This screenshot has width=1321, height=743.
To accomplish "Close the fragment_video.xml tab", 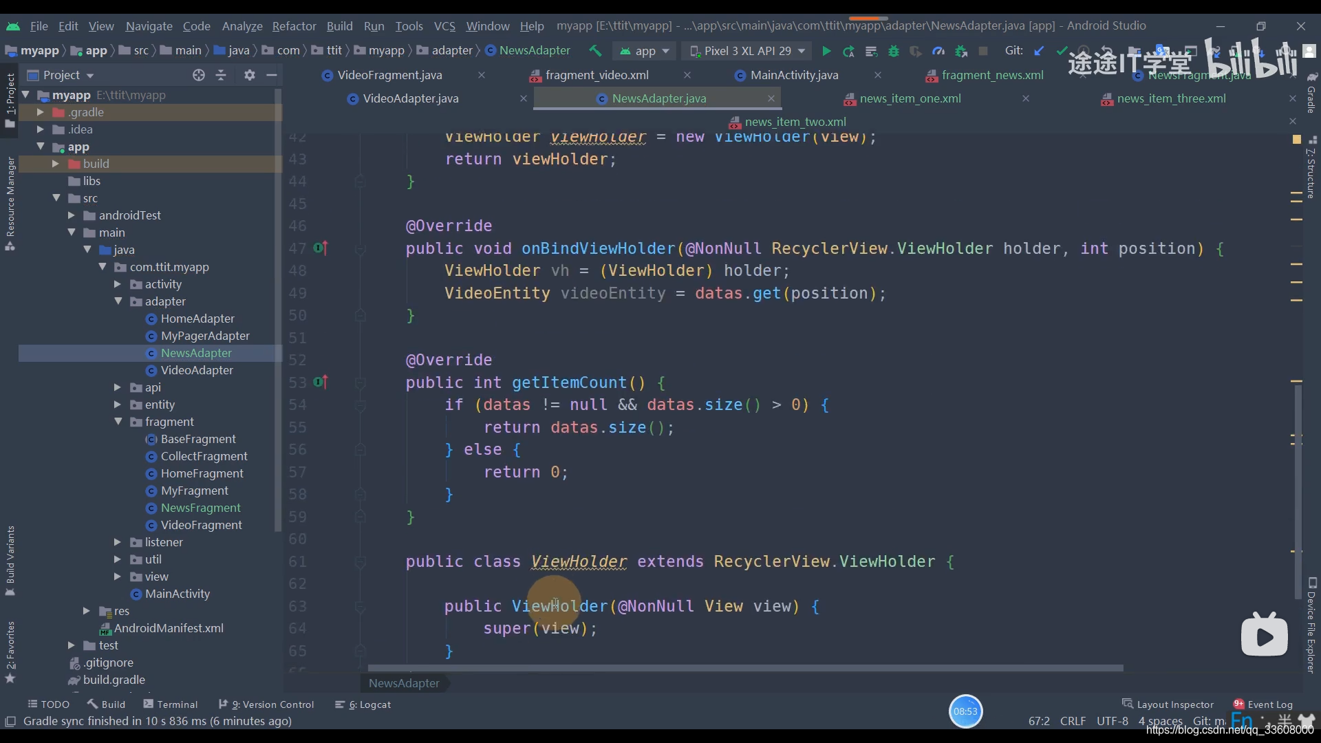I will pyautogui.click(x=687, y=75).
